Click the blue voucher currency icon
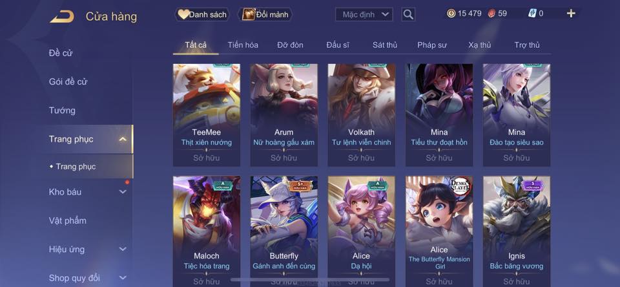Image resolution: width=620 pixels, height=287 pixels. click(532, 14)
